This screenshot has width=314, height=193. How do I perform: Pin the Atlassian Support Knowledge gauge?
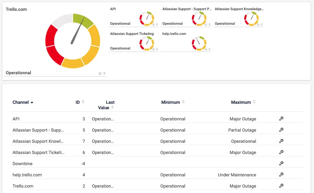(262, 24)
